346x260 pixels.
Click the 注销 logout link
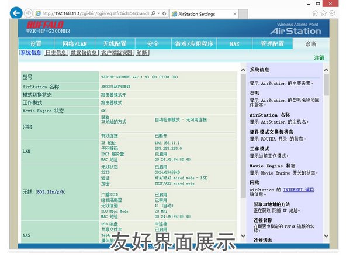319,58
